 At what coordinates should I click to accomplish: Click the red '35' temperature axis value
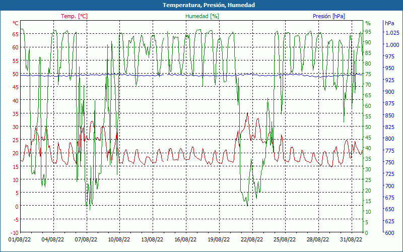coord(16,113)
